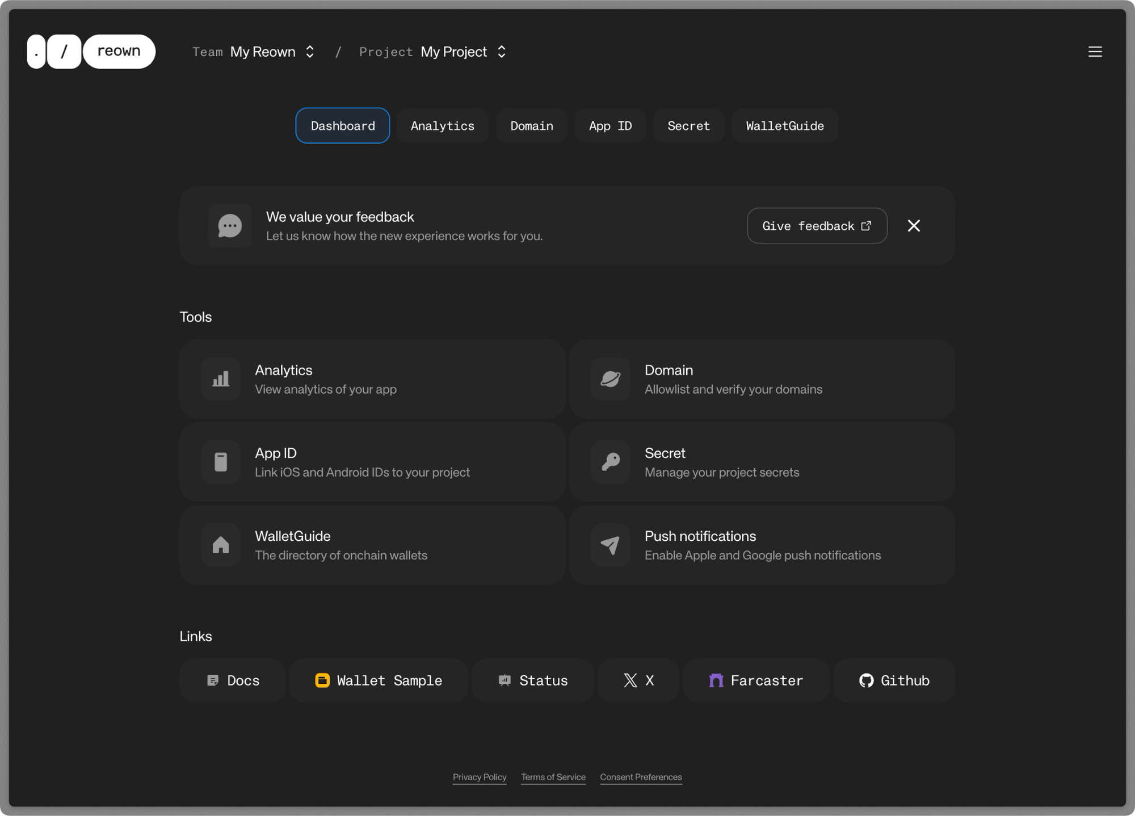The width and height of the screenshot is (1135, 816).
Task: Open the Privacy Policy link
Action: pos(480,777)
